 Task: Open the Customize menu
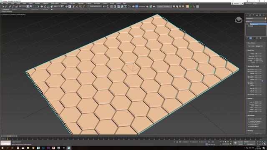point(81,3)
